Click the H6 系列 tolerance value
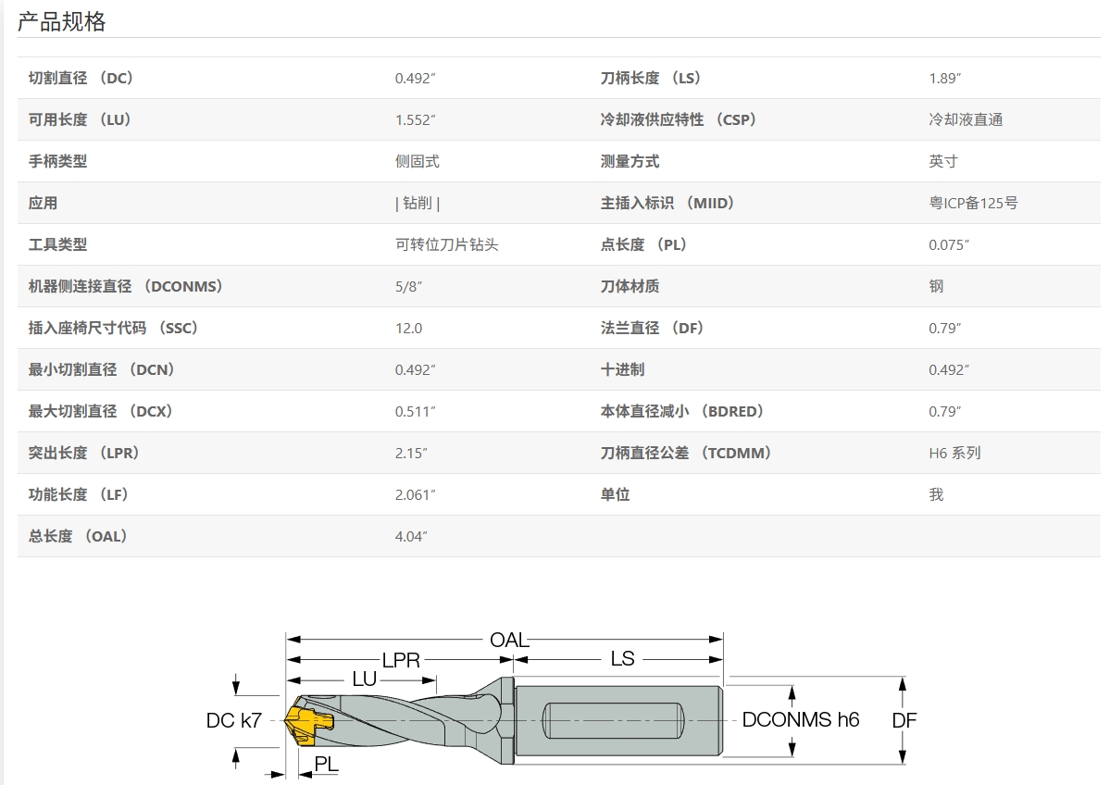 [954, 454]
